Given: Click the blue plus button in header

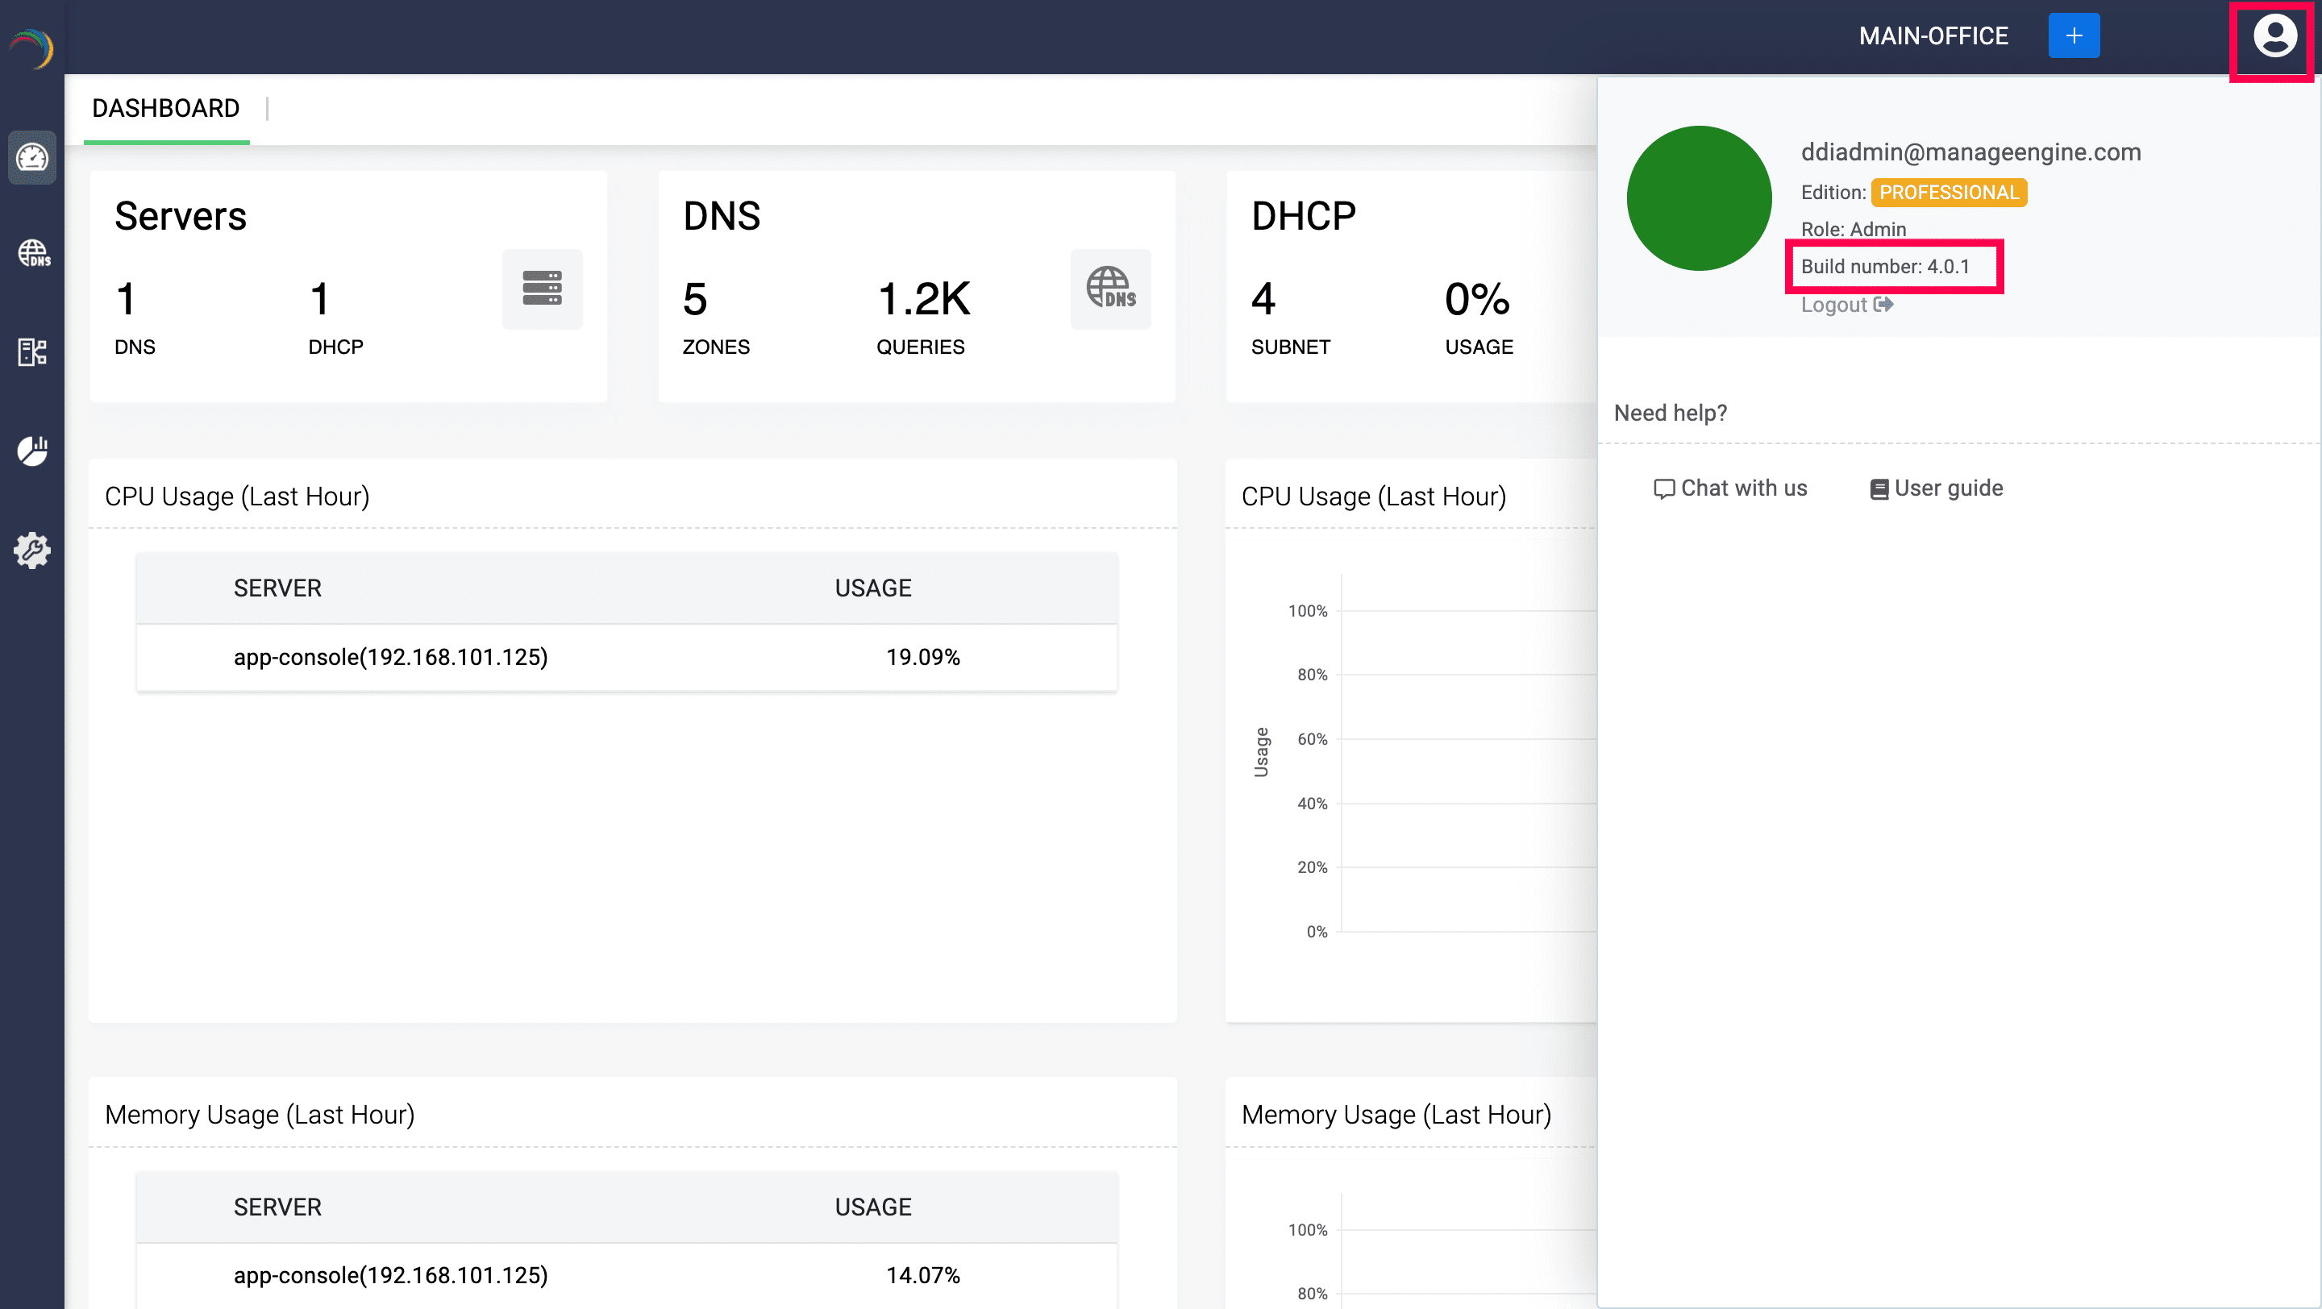Looking at the screenshot, I should [x=2073, y=36].
